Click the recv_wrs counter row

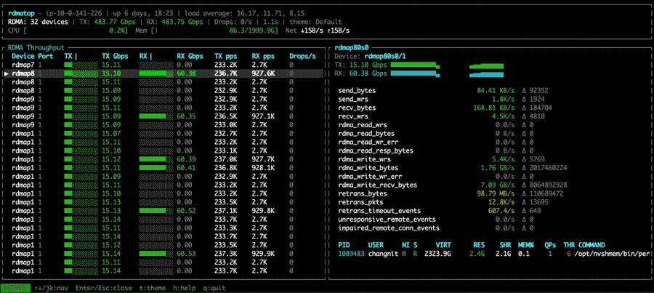(443, 116)
